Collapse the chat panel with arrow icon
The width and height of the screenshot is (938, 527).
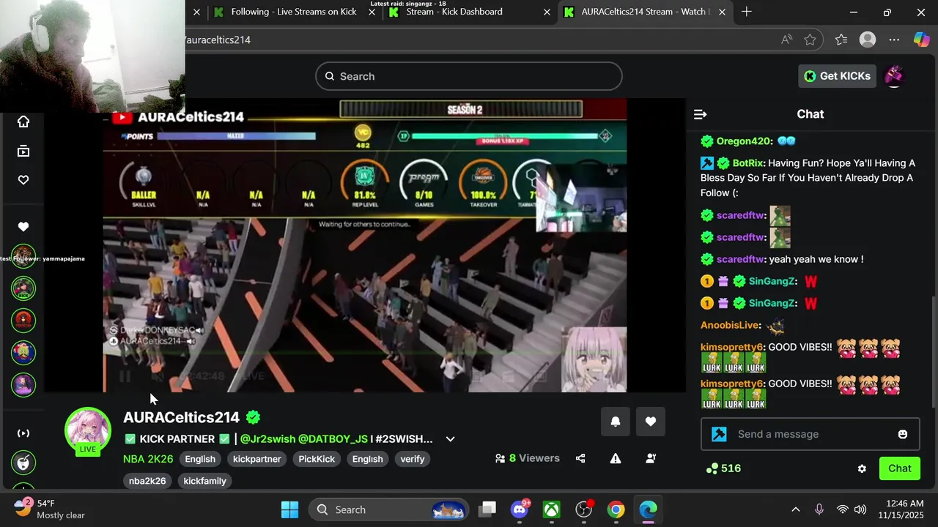(700, 114)
